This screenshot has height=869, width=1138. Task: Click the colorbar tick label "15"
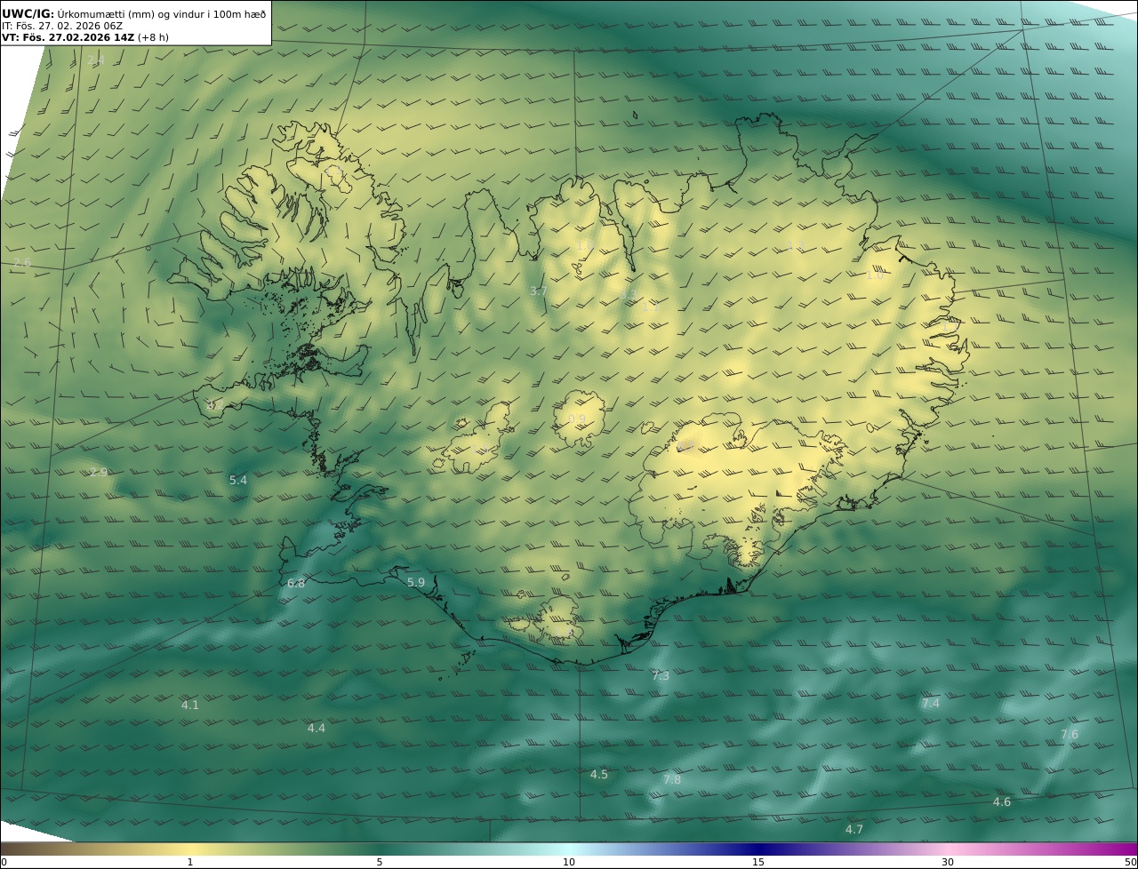tap(758, 862)
